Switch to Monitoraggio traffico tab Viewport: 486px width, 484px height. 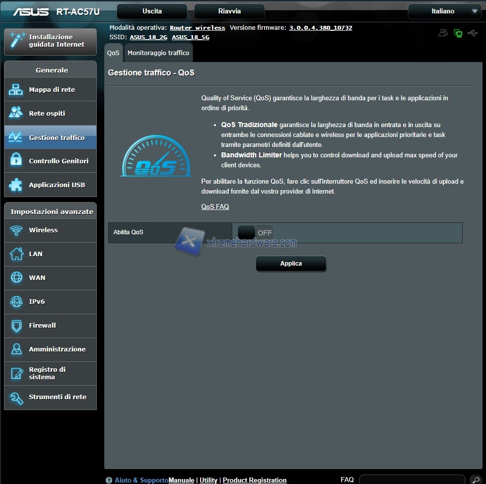coord(158,53)
